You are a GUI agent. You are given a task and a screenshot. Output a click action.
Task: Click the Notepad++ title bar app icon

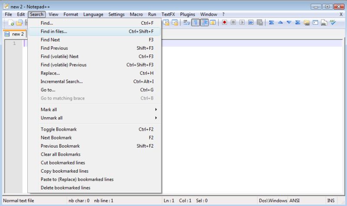(x=6, y=6)
